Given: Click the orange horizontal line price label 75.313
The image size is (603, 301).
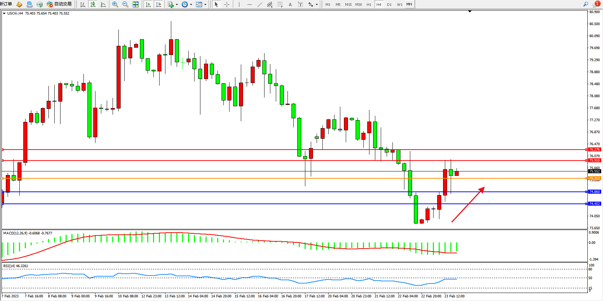Looking at the screenshot, I should (x=594, y=178).
